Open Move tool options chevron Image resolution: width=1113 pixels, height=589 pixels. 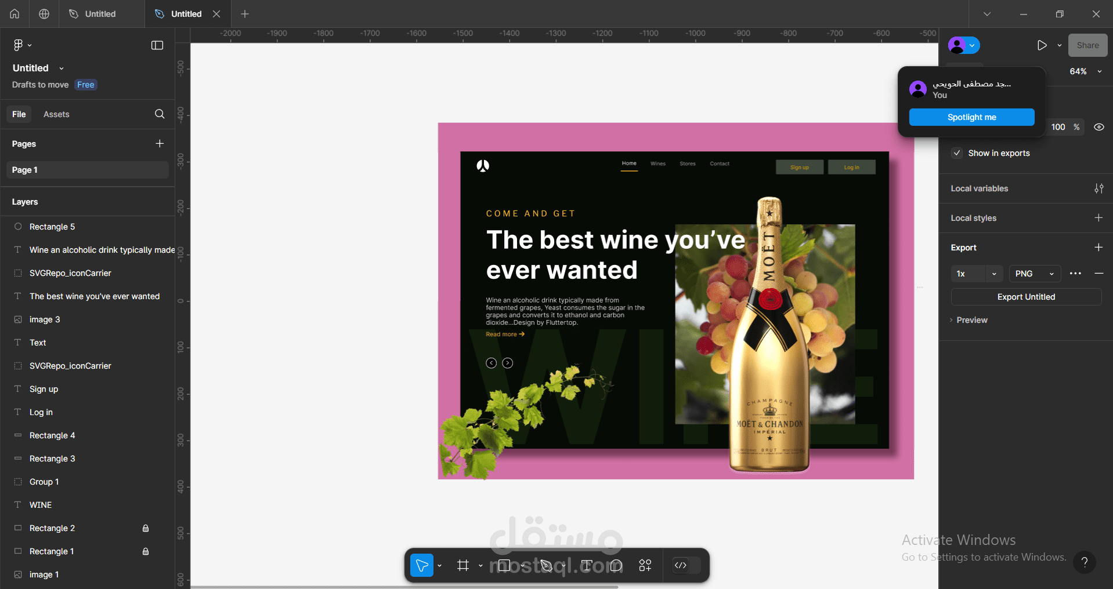click(439, 565)
